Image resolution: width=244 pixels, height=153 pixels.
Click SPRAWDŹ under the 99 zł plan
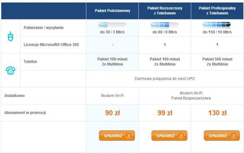169,135
